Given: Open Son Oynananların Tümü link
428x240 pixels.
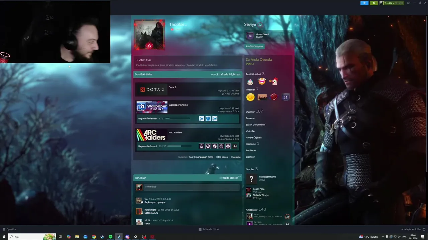Looking at the screenshot, I should (201, 157).
